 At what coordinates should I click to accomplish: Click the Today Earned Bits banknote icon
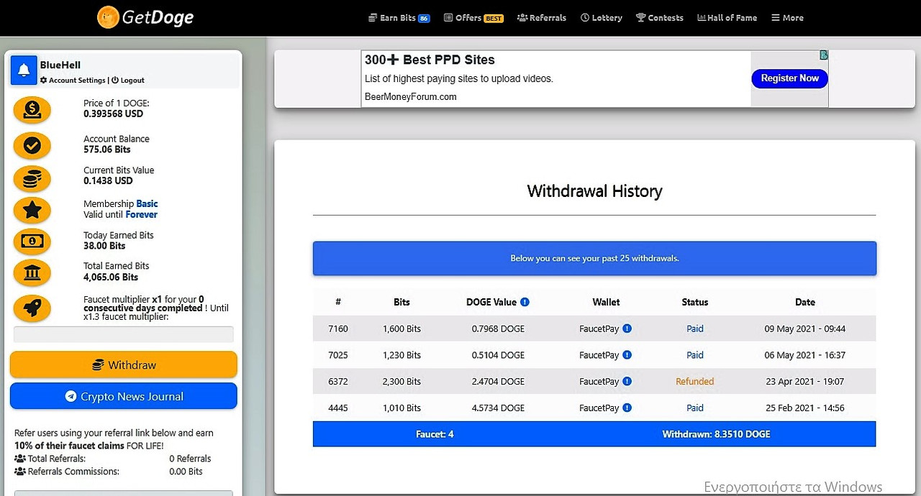click(32, 242)
